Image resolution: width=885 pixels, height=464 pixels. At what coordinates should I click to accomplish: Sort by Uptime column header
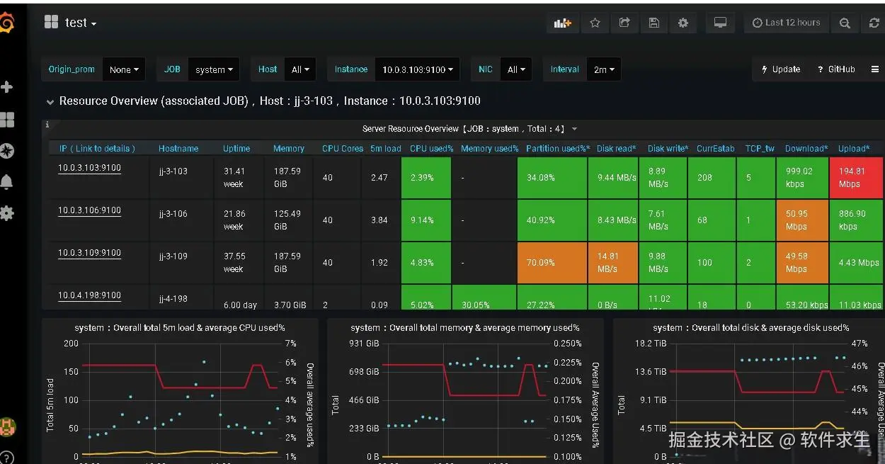coord(236,149)
